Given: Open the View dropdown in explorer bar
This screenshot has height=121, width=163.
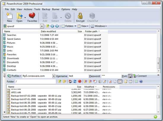Looking at the screenshot, I should pyautogui.click(x=83, y=26).
